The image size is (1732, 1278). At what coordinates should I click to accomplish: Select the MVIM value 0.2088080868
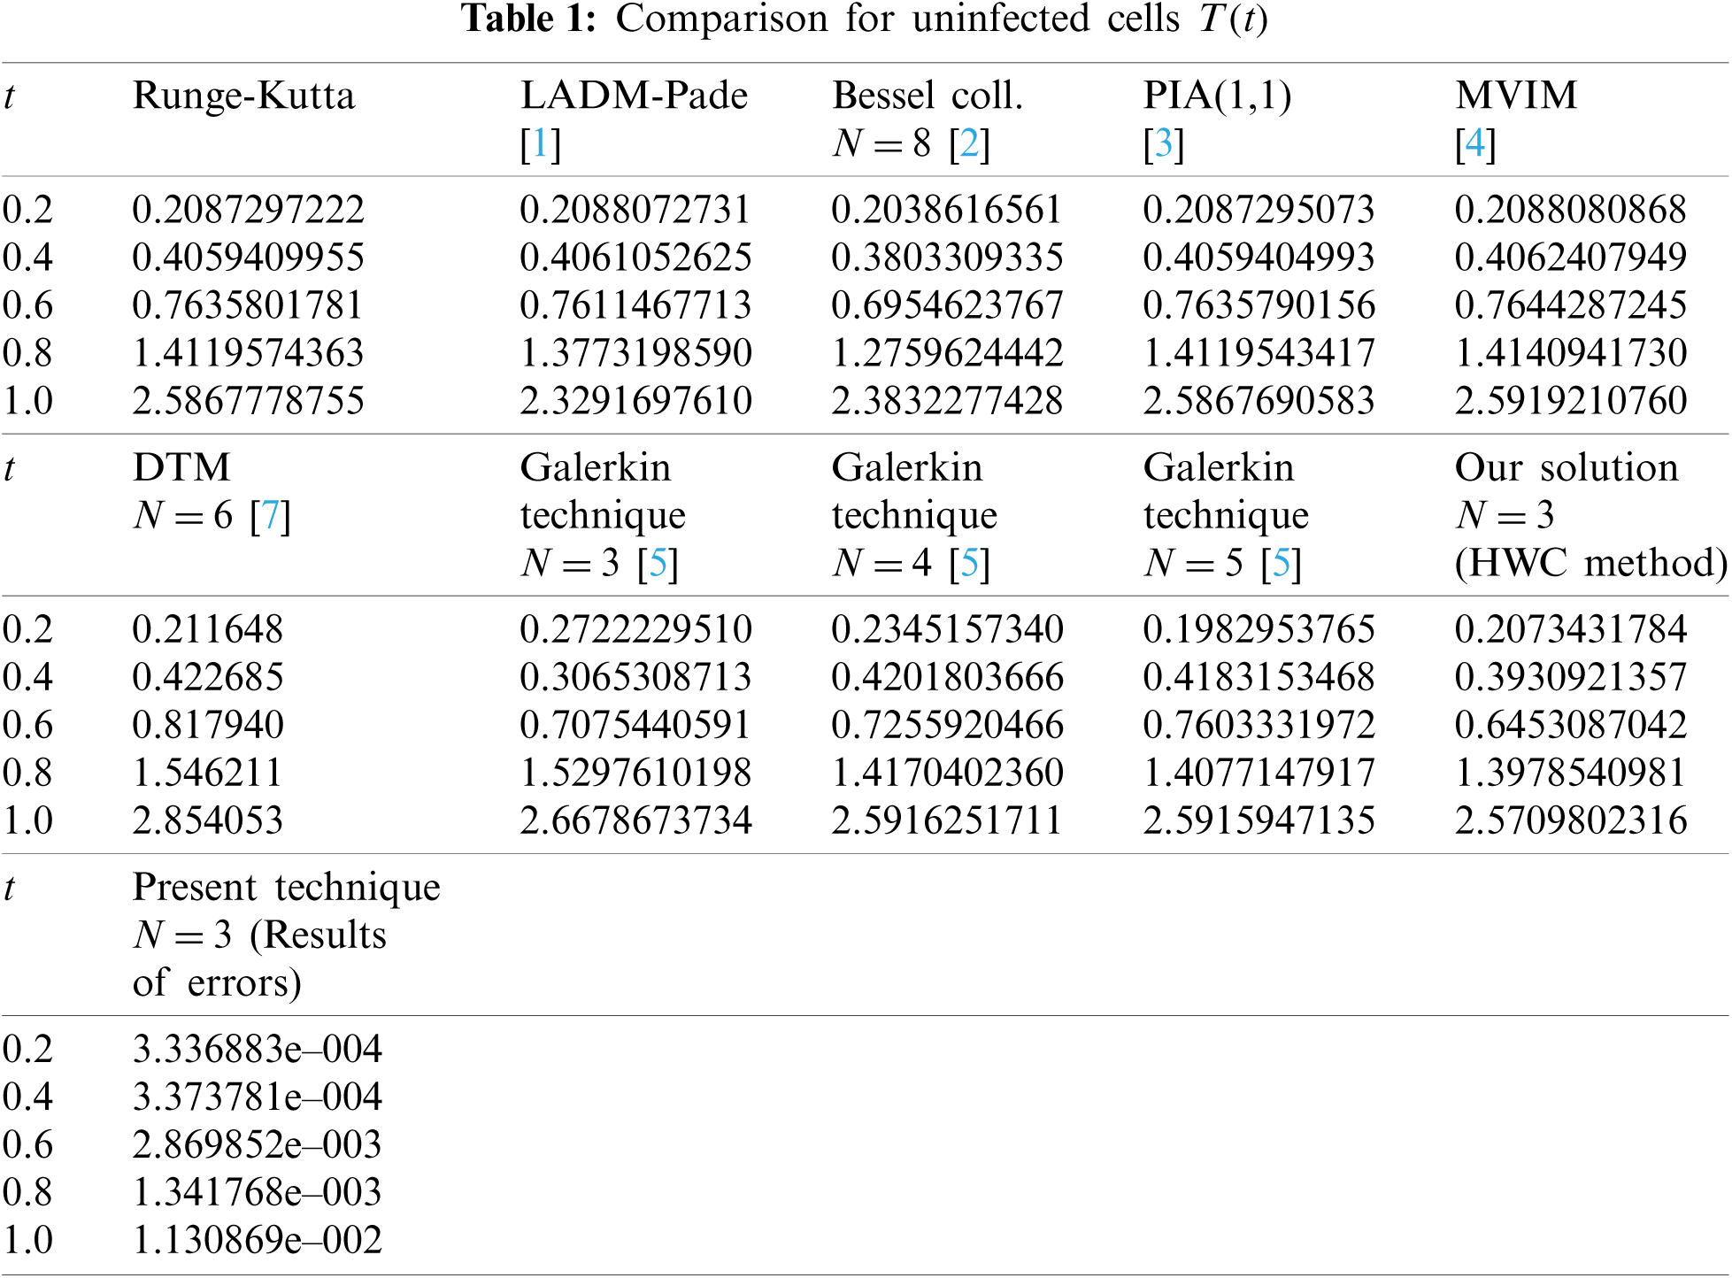click(x=1570, y=210)
